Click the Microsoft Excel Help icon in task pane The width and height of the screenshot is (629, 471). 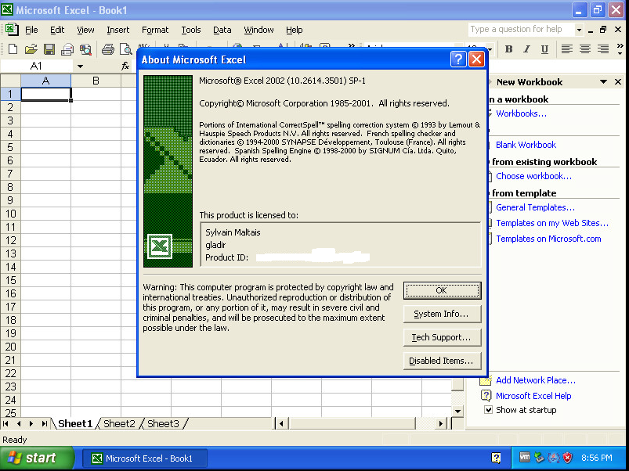tap(486, 396)
